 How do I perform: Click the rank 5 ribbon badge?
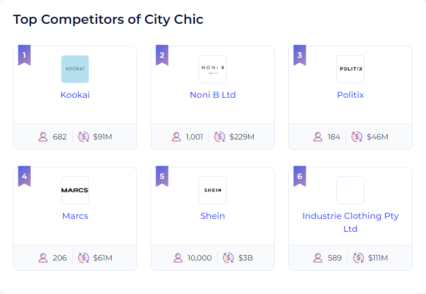click(162, 176)
